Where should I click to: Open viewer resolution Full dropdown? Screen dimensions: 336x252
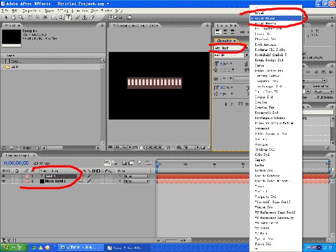coord(191,148)
